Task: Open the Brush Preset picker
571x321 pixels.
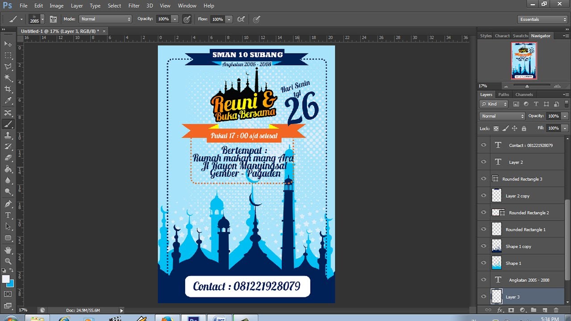Action: 37,19
